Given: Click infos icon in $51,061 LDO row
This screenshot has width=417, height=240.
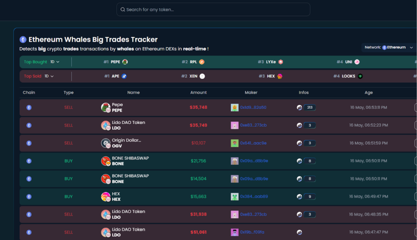Looking at the screenshot, I should click(299, 232).
